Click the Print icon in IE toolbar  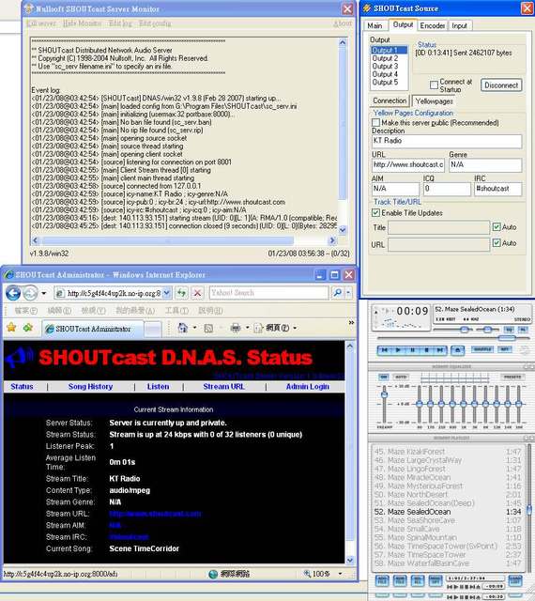235,328
